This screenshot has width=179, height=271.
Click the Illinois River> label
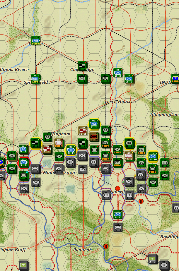click(14, 69)
